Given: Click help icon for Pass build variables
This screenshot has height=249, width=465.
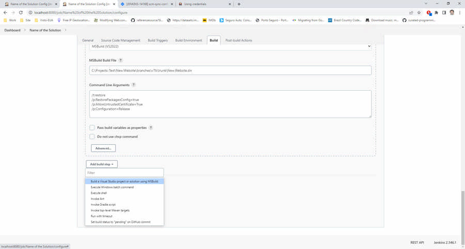Looking at the screenshot, I should click(x=151, y=128).
